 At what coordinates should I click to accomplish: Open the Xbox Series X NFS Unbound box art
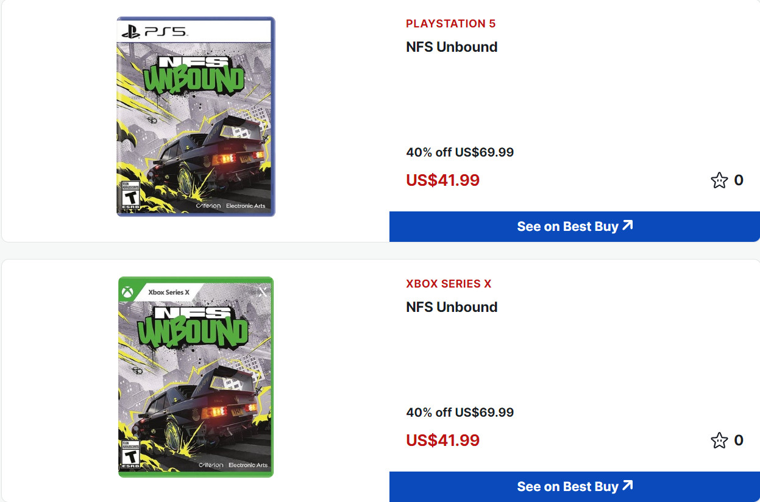point(196,378)
